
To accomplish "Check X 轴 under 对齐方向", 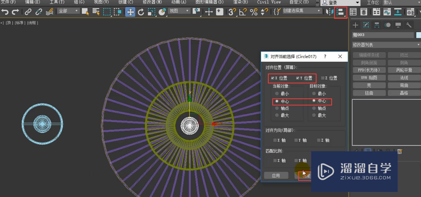I will pyautogui.click(x=275, y=140).
